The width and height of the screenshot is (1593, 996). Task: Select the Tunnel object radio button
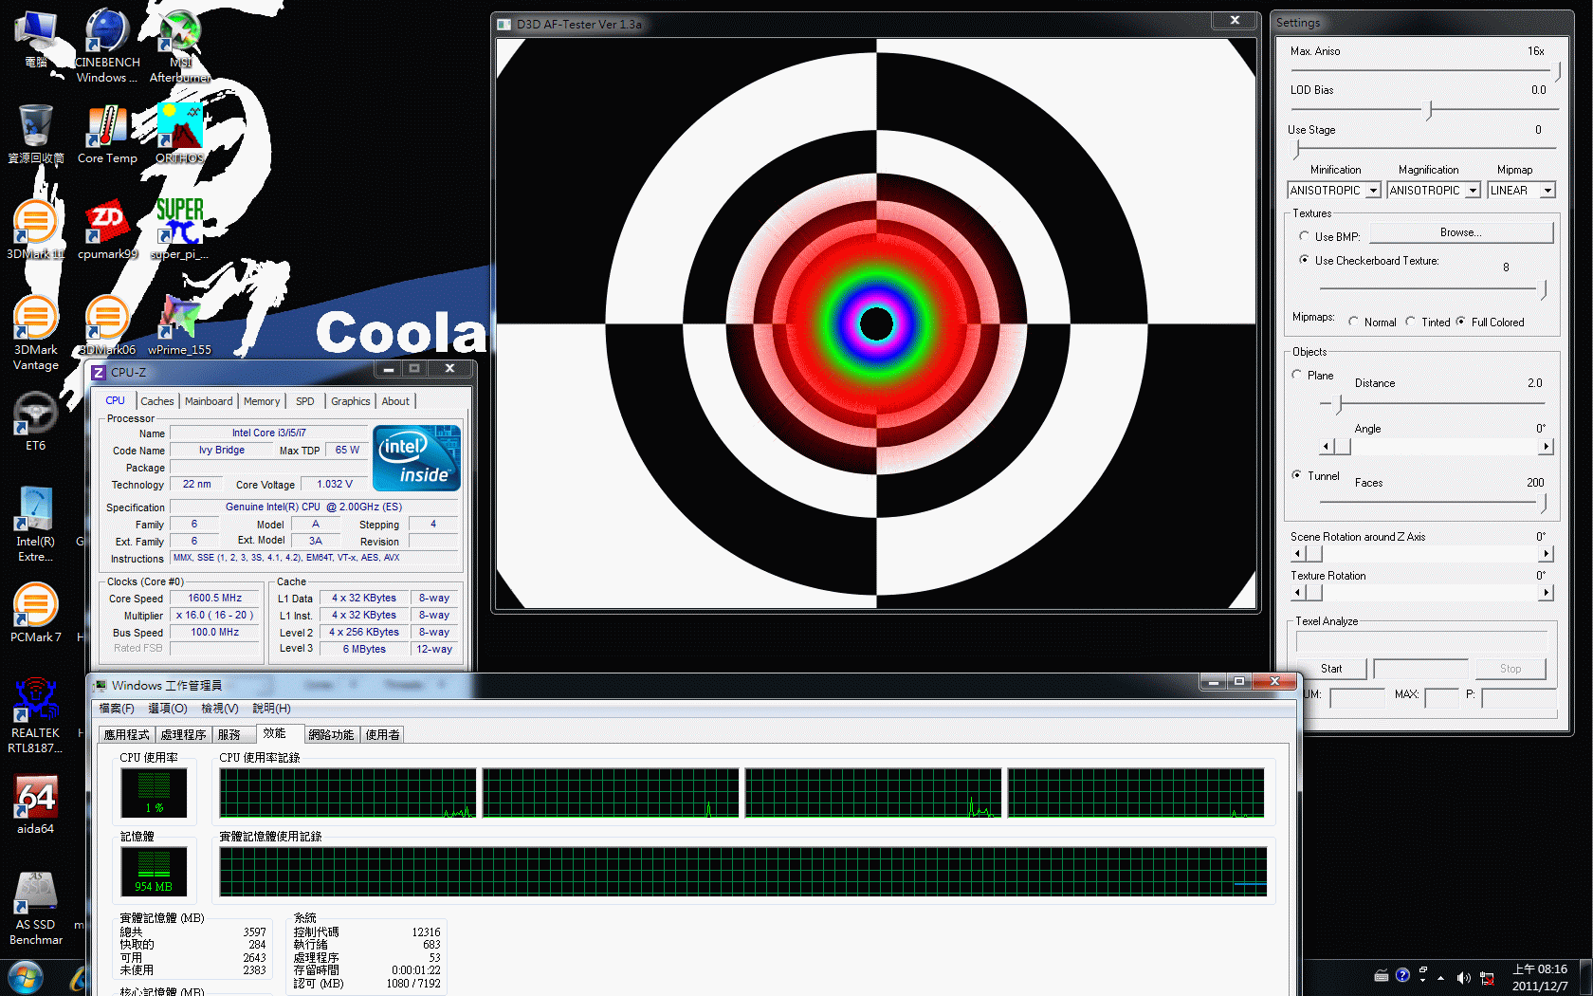point(1296,475)
